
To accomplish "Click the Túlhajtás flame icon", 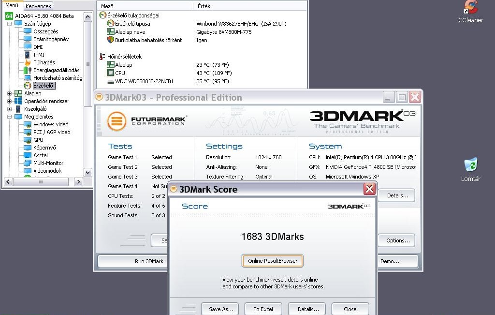I will (x=28, y=62).
